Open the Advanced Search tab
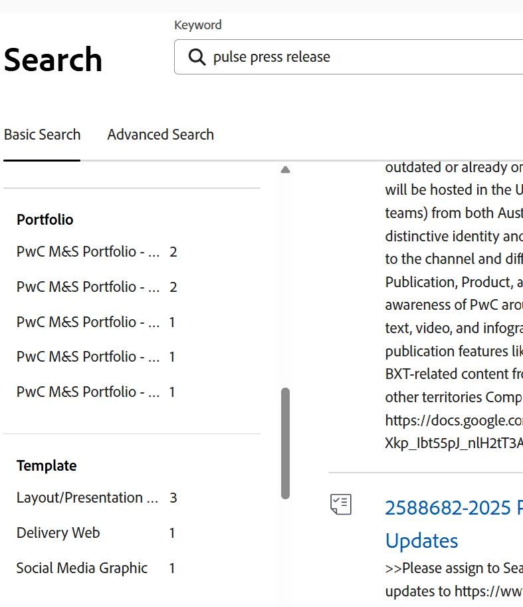Screen dimensions: 523x607 pyautogui.click(x=160, y=135)
